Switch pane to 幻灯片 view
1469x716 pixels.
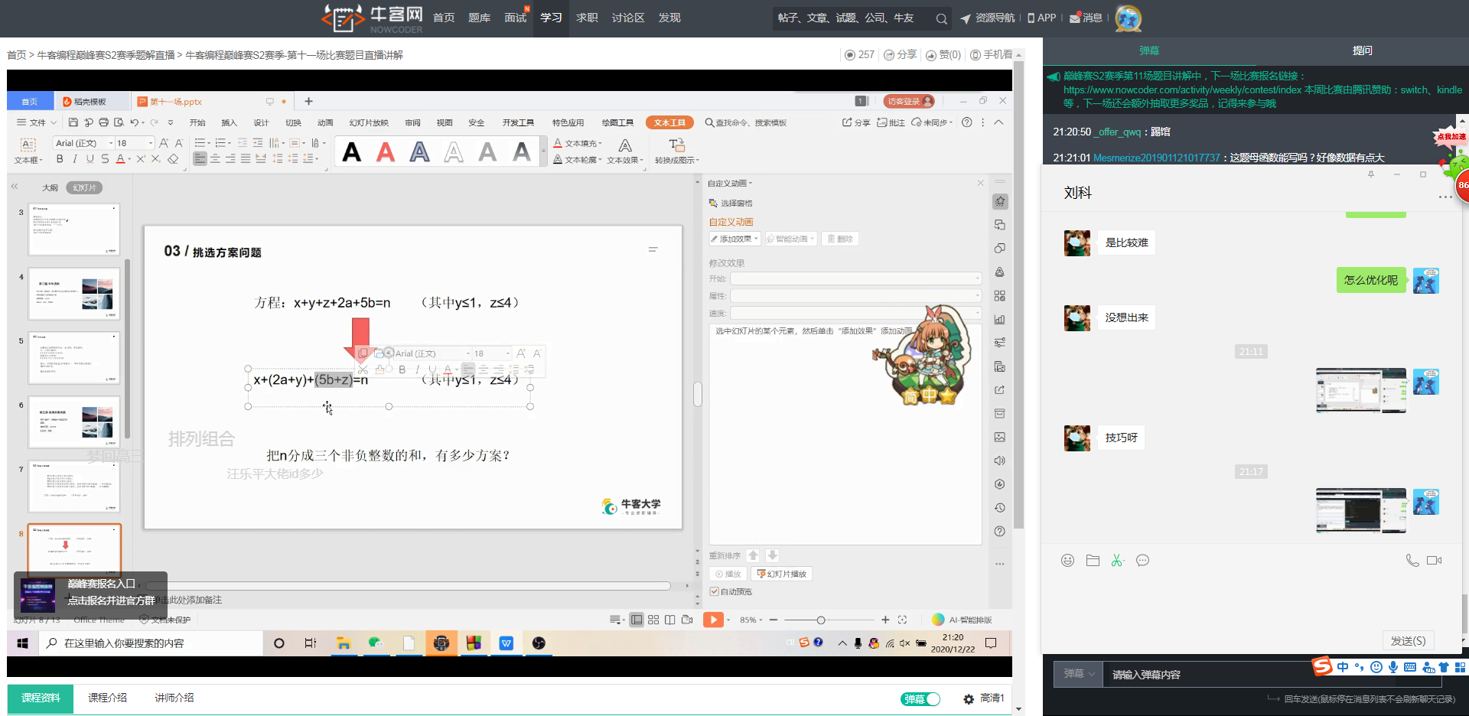click(x=85, y=187)
